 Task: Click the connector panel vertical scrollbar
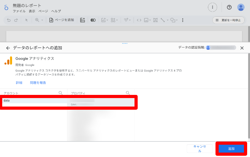249,96
